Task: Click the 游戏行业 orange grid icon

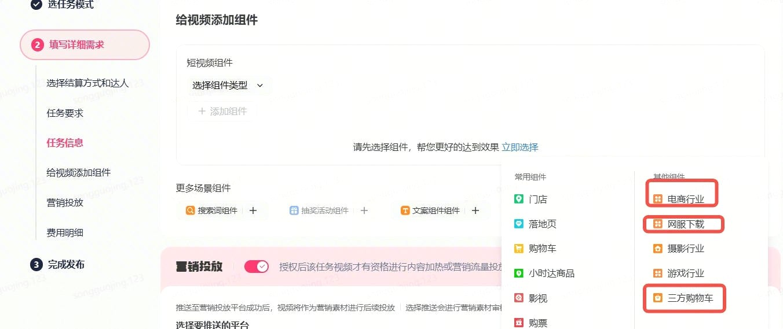Action: tap(658, 273)
